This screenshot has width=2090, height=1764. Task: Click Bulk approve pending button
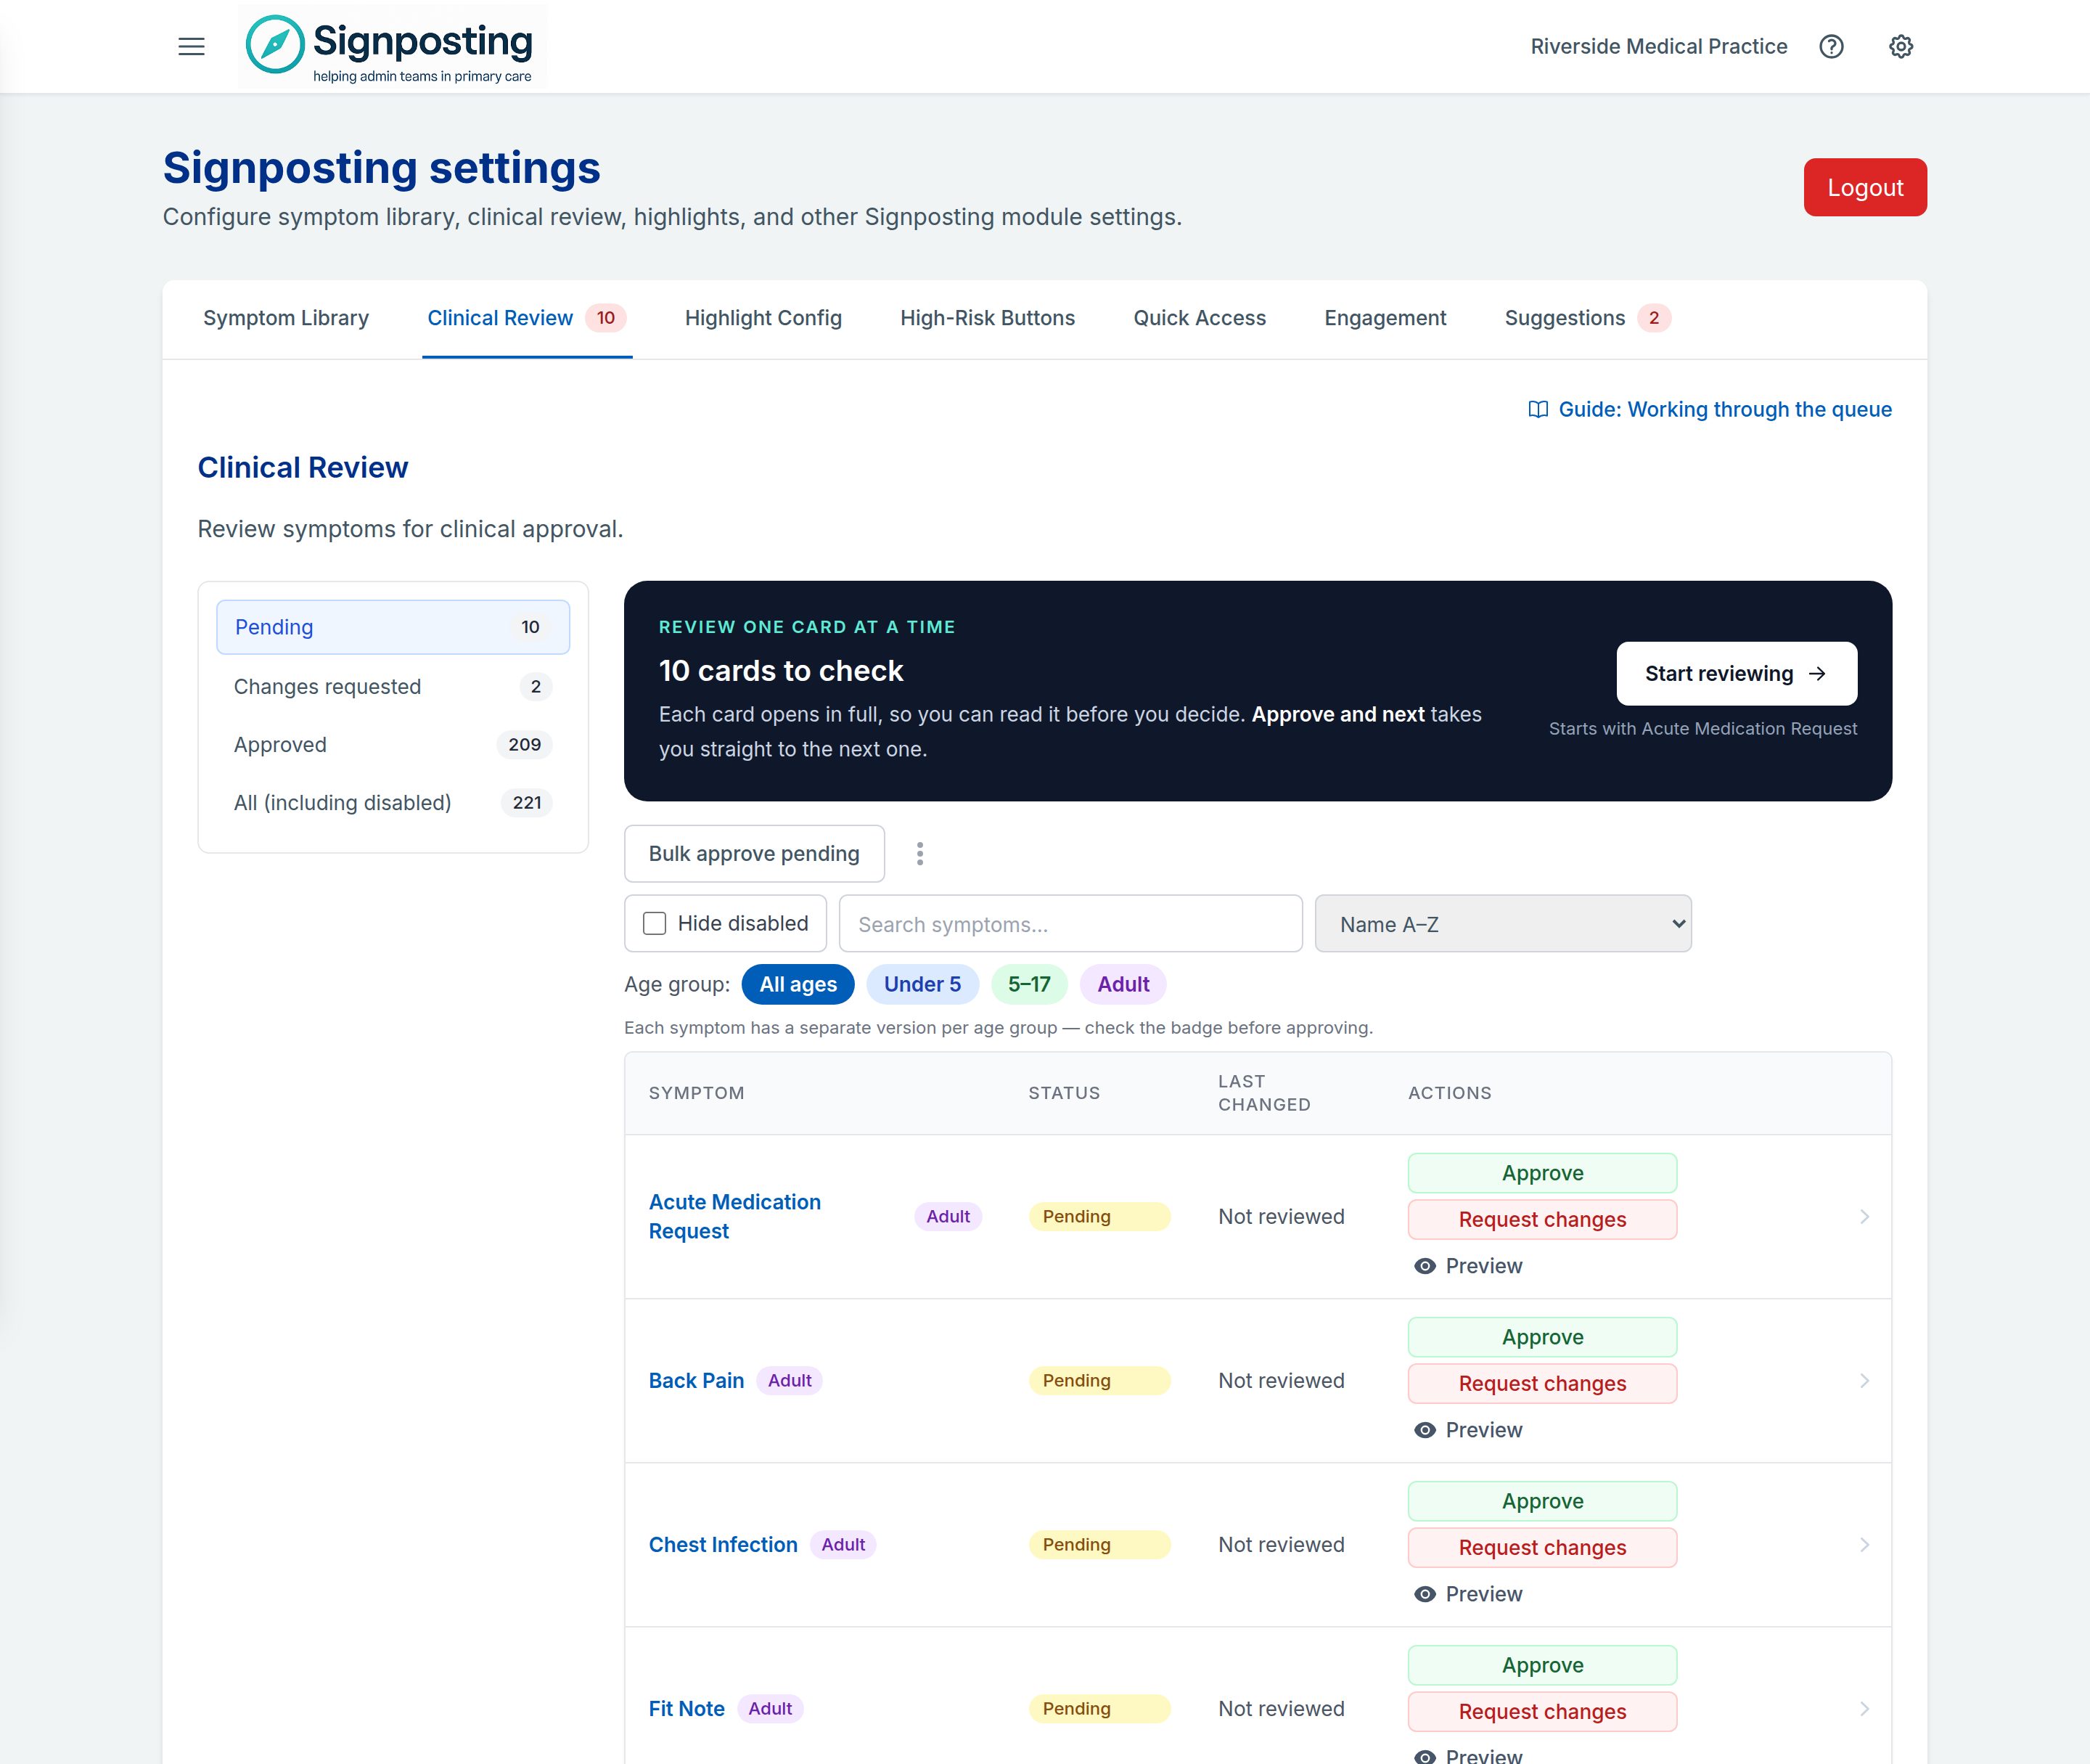point(755,854)
